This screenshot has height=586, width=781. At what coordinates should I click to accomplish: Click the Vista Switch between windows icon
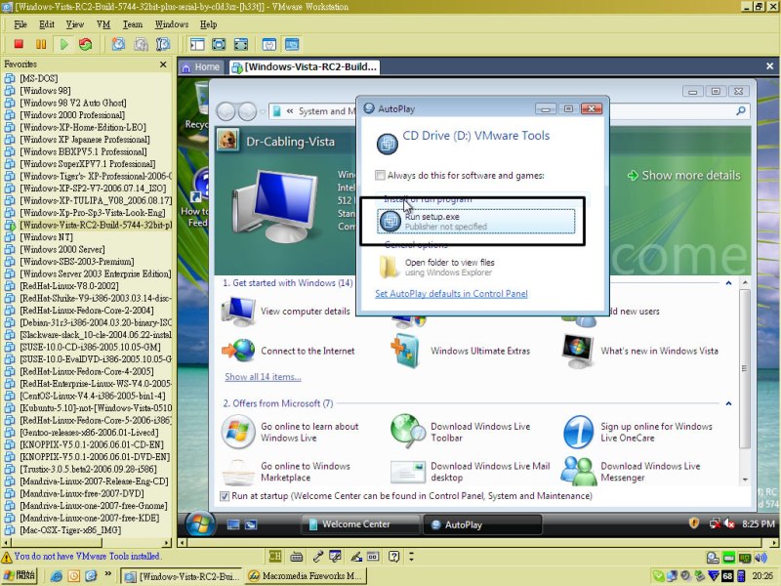pos(251,524)
